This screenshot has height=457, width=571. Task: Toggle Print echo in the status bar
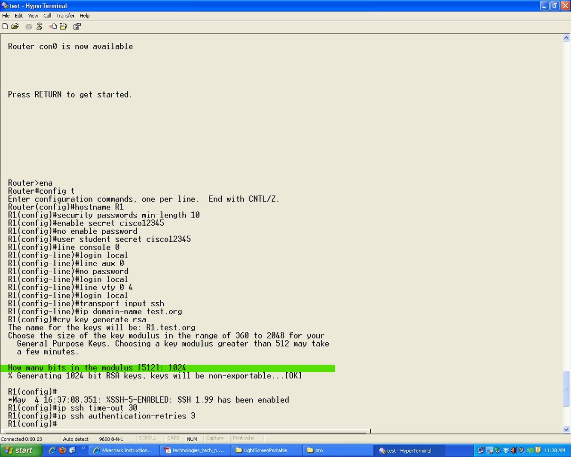tap(244, 438)
